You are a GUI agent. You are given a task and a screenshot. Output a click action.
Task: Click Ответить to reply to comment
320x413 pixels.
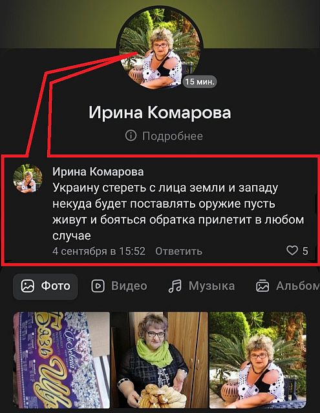(x=178, y=251)
